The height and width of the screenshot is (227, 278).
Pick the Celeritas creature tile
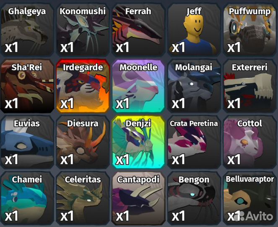[83, 198]
